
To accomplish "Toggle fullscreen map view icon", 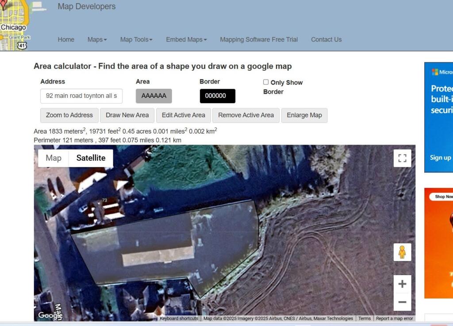I will tap(402, 158).
